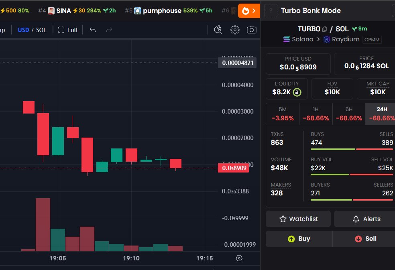The height and width of the screenshot is (270, 395).
Task: Click the buyers versus sellers ratio bar
Action: pyautogui.click(x=352, y=200)
